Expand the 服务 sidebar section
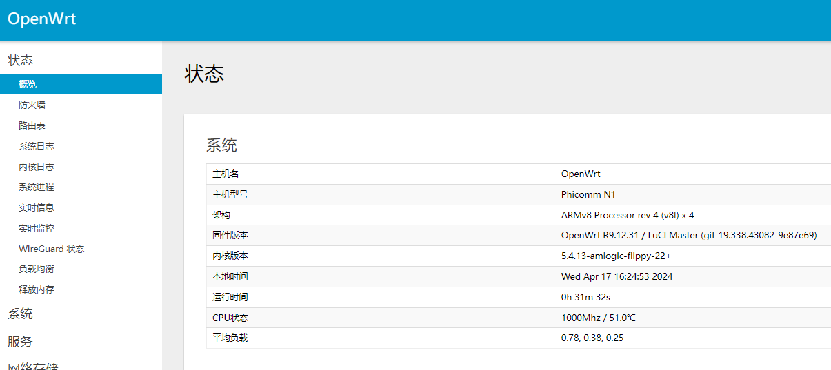Viewport: 831px width, 370px height. tap(21, 342)
